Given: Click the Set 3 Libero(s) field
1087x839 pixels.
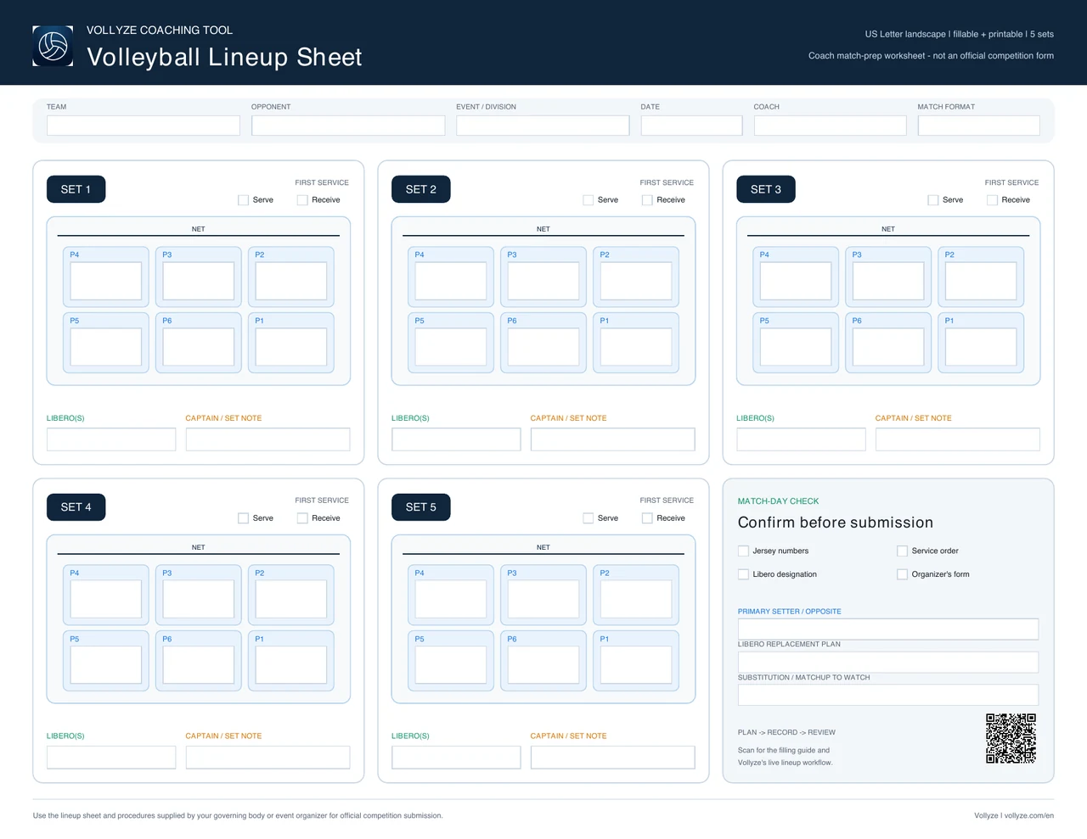Looking at the screenshot, I should point(801,439).
